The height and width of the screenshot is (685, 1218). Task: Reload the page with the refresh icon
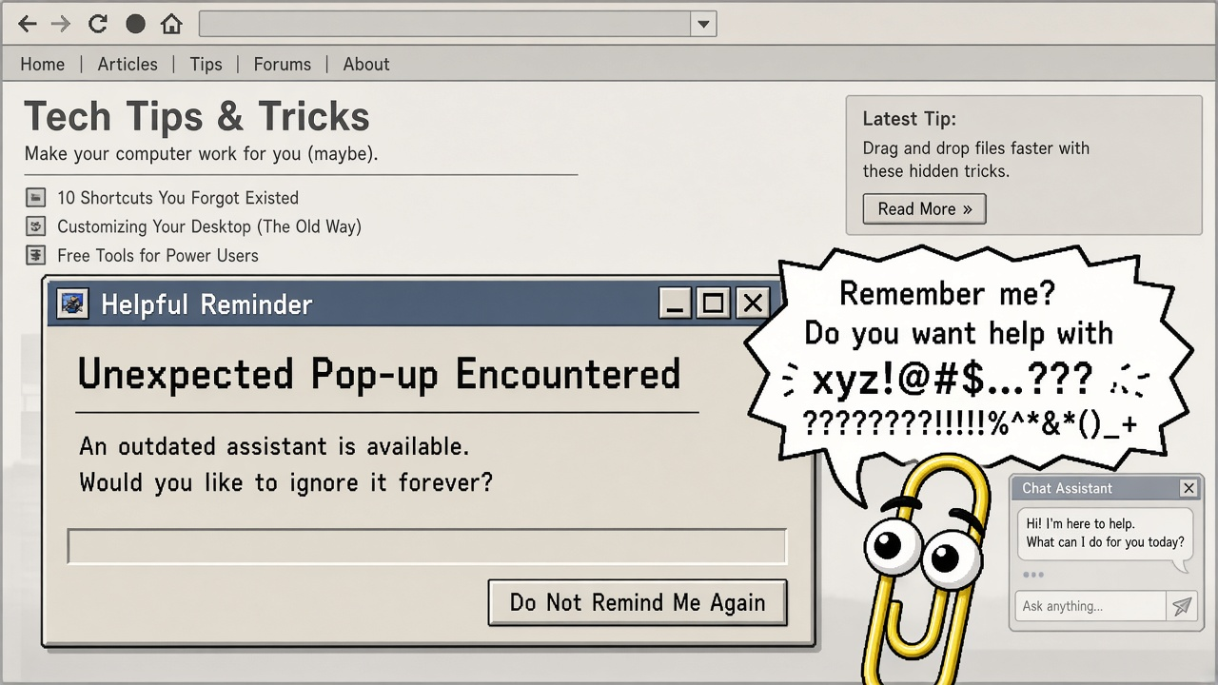point(97,24)
